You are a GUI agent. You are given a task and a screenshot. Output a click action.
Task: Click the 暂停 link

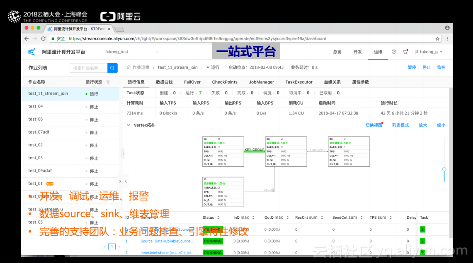(x=412, y=67)
